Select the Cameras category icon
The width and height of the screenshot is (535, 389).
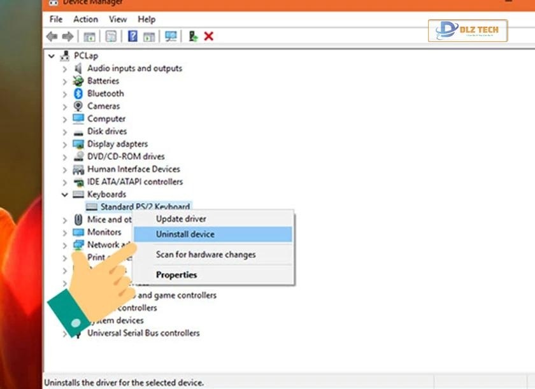78,106
